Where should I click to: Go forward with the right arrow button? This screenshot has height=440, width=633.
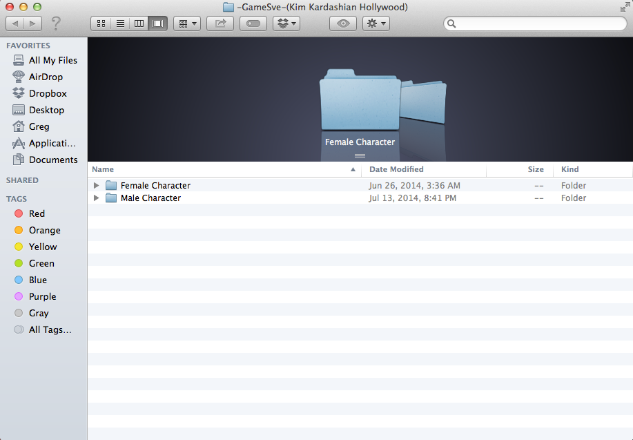32,23
